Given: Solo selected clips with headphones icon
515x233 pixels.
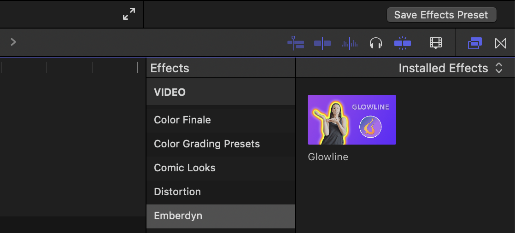Looking at the screenshot, I should pos(376,43).
